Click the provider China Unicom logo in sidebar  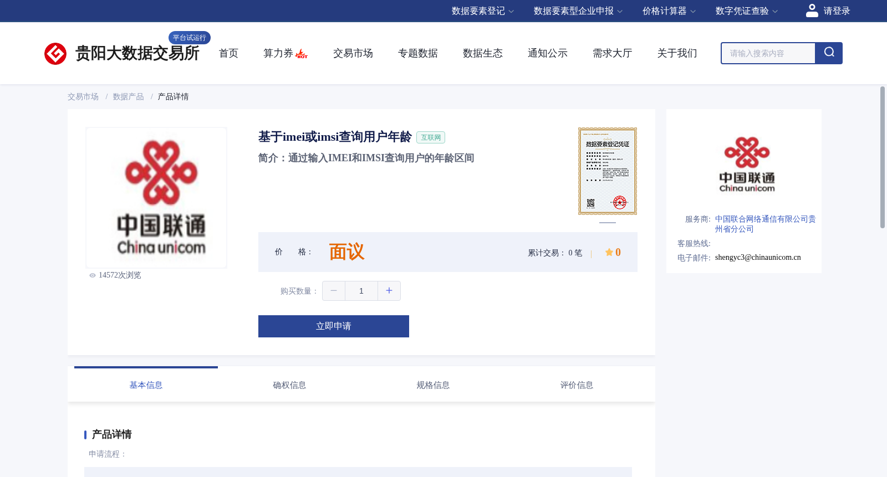pos(747,165)
